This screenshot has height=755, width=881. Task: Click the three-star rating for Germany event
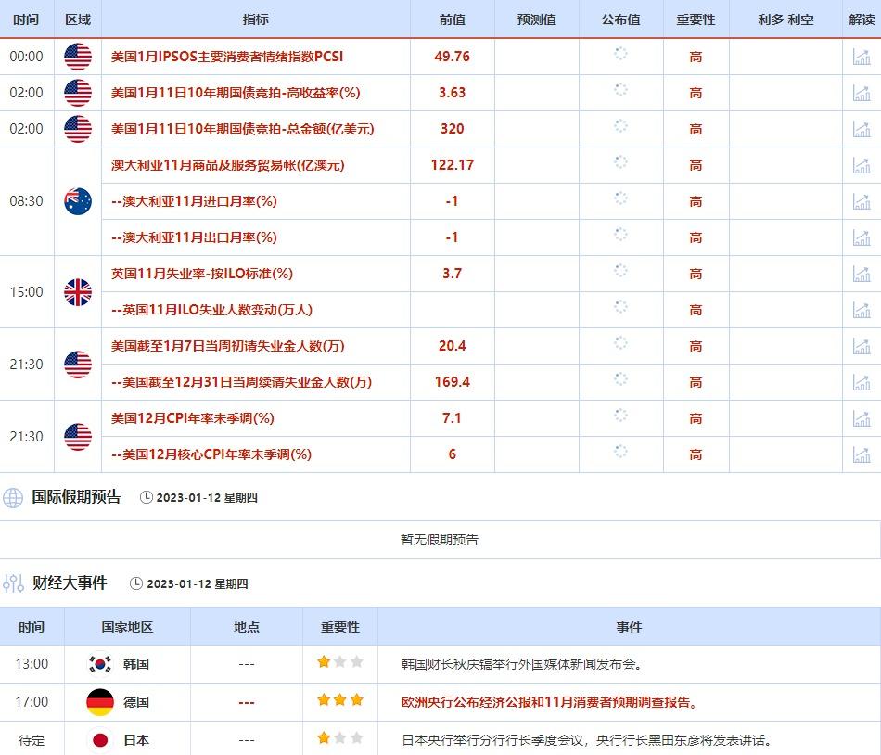[339, 701]
